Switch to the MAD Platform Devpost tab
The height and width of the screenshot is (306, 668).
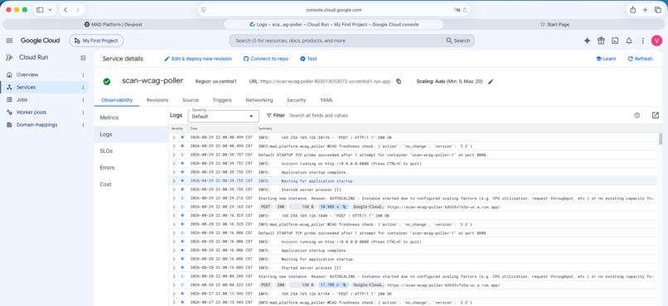[x=113, y=25]
